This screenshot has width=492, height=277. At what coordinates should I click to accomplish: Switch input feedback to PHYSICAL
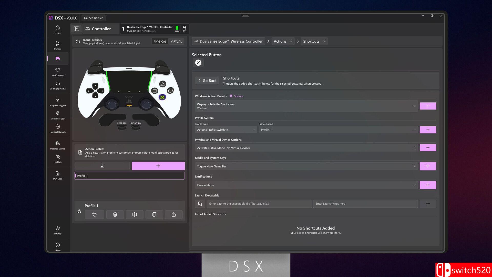(160, 42)
